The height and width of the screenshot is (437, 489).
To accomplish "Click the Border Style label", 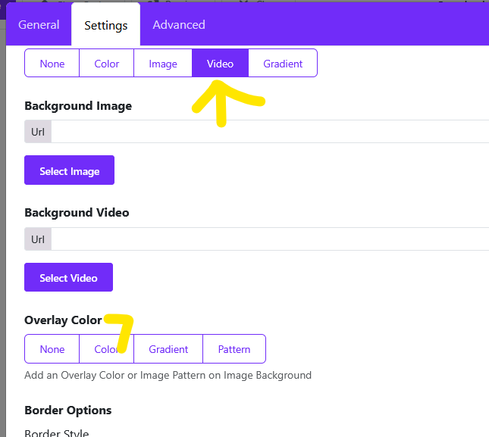I will coord(57,433).
